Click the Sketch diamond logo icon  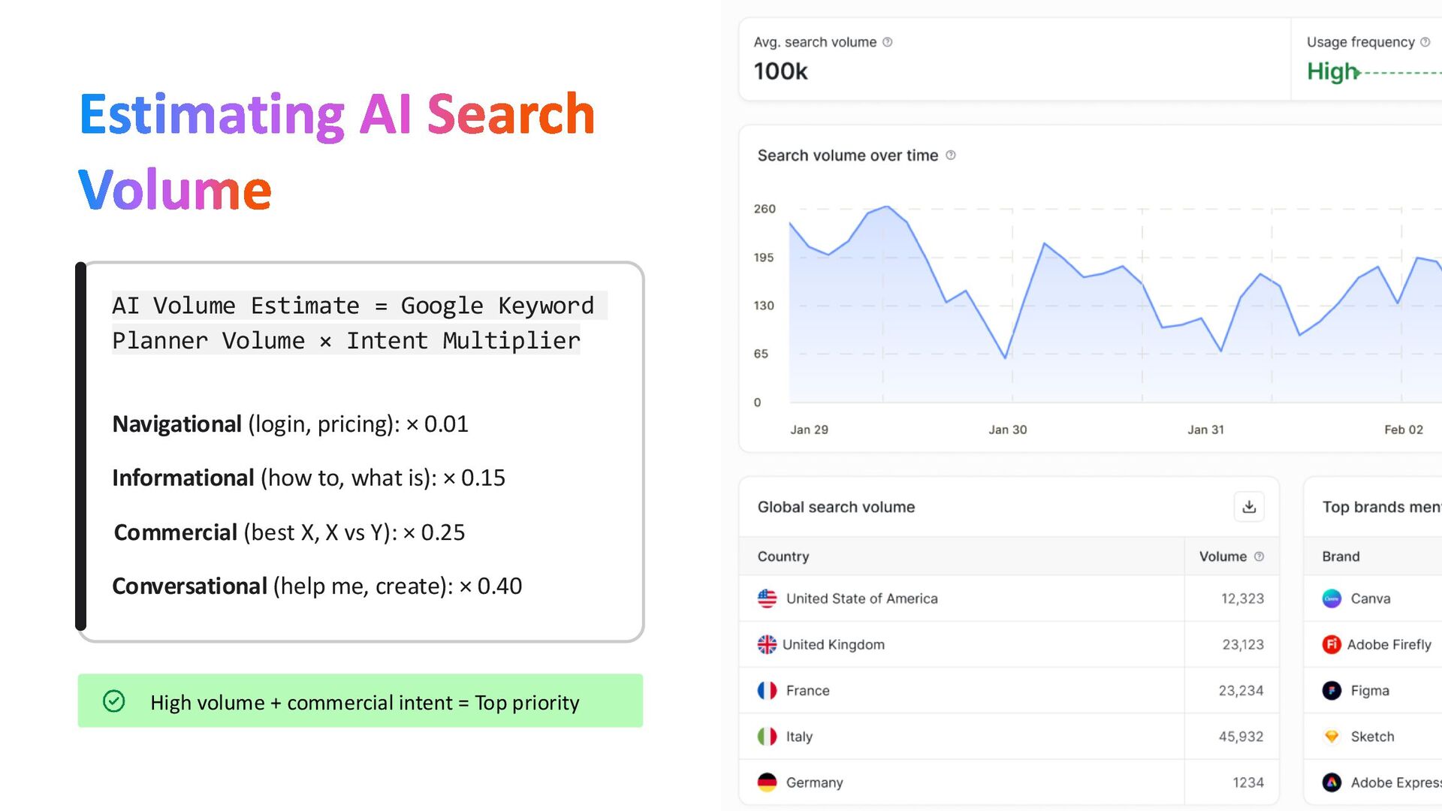(1332, 737)
